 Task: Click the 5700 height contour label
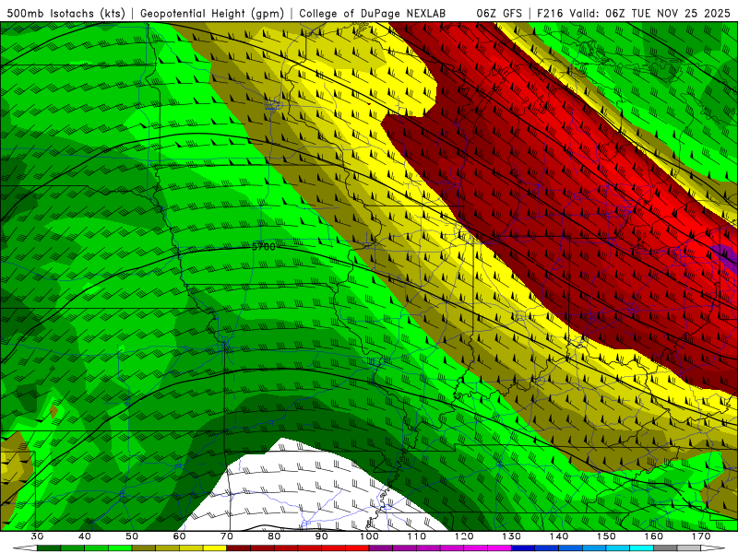tap(264, 246)
